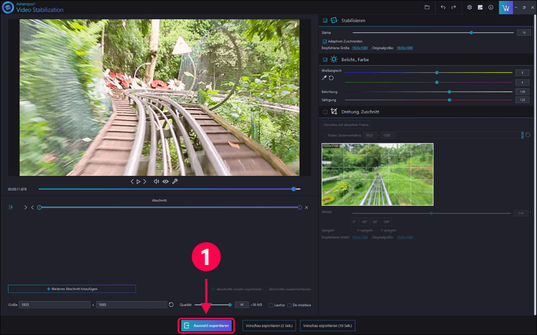Screen dimensions: 537x335
Task: Click the Ashampoo Video Stabilization logo
Action: pyautogui.click(x=8, y=7)
